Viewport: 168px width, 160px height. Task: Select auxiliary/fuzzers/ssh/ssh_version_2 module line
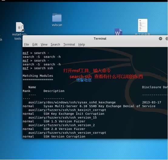coord(62,125)
